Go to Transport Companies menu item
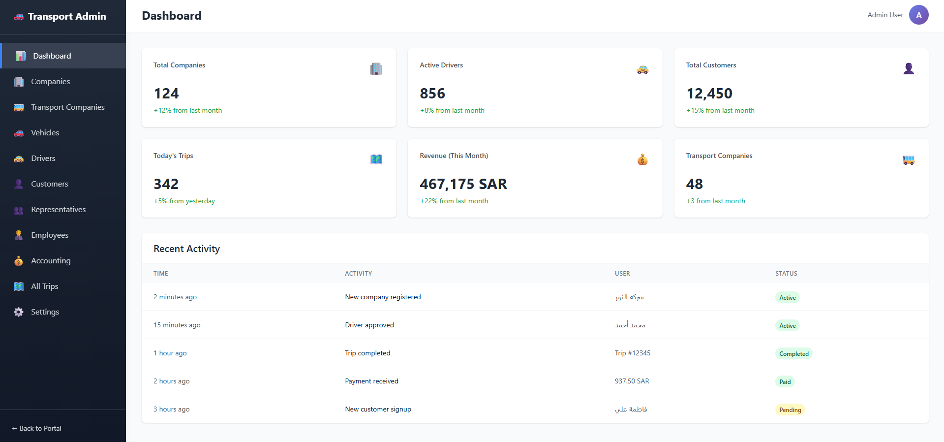Image resolution: width=944 pixels, height=442 pixels. coord(67,107)
